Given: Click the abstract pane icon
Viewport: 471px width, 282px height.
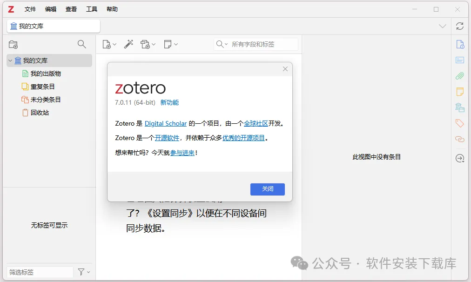Looking at the screenshot, I should (459, 60).
